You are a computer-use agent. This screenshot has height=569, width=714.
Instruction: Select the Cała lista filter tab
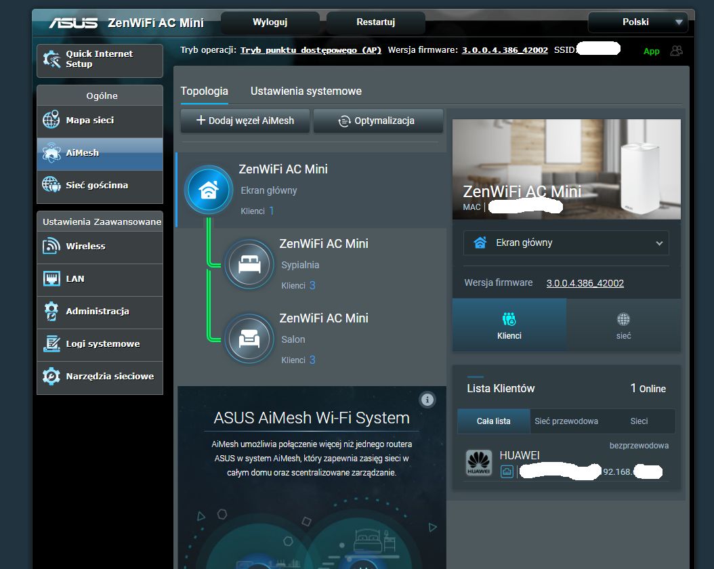494,421
